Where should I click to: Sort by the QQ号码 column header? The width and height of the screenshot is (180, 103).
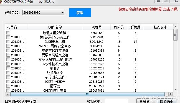coord(16,27)
